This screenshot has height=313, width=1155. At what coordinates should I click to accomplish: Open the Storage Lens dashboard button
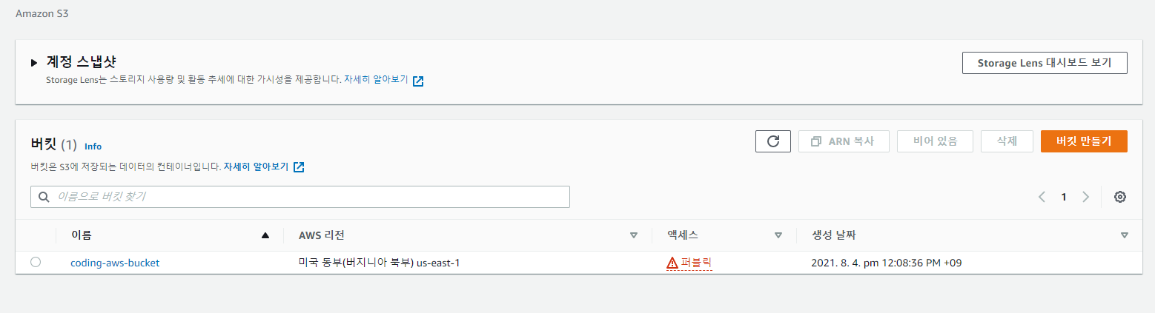tap(1045, 63)
